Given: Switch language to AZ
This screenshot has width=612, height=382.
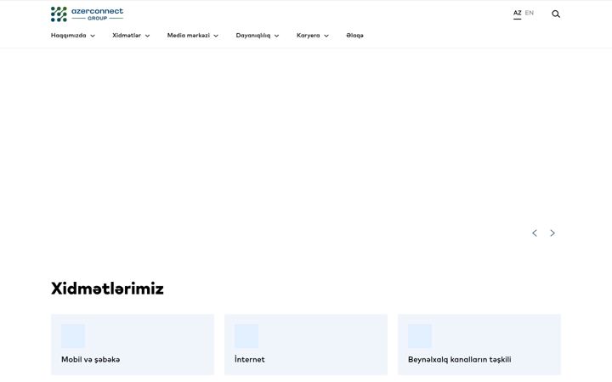Looking at the screenshot, I should pos(517,13).
